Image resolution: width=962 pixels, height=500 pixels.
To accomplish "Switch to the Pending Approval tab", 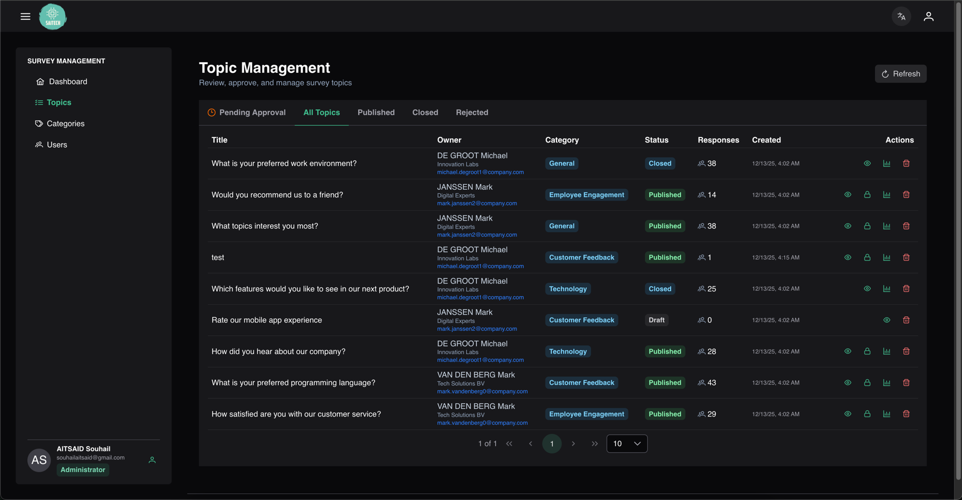I will coord(246,112).
